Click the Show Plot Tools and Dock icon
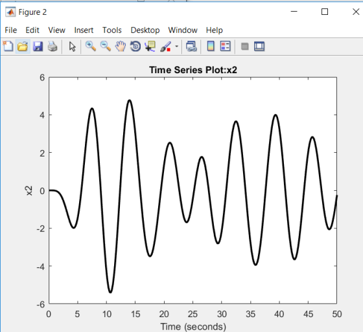The width and height of the screenshot is (363, 332). [x=259, y=46]
